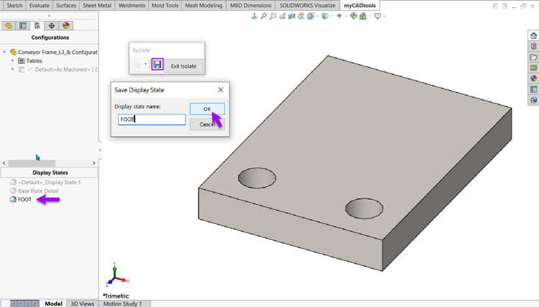Switch to the Motion Study 1 tab
Image resolution: width=539 pixels, height=307 pixels.
122,303
